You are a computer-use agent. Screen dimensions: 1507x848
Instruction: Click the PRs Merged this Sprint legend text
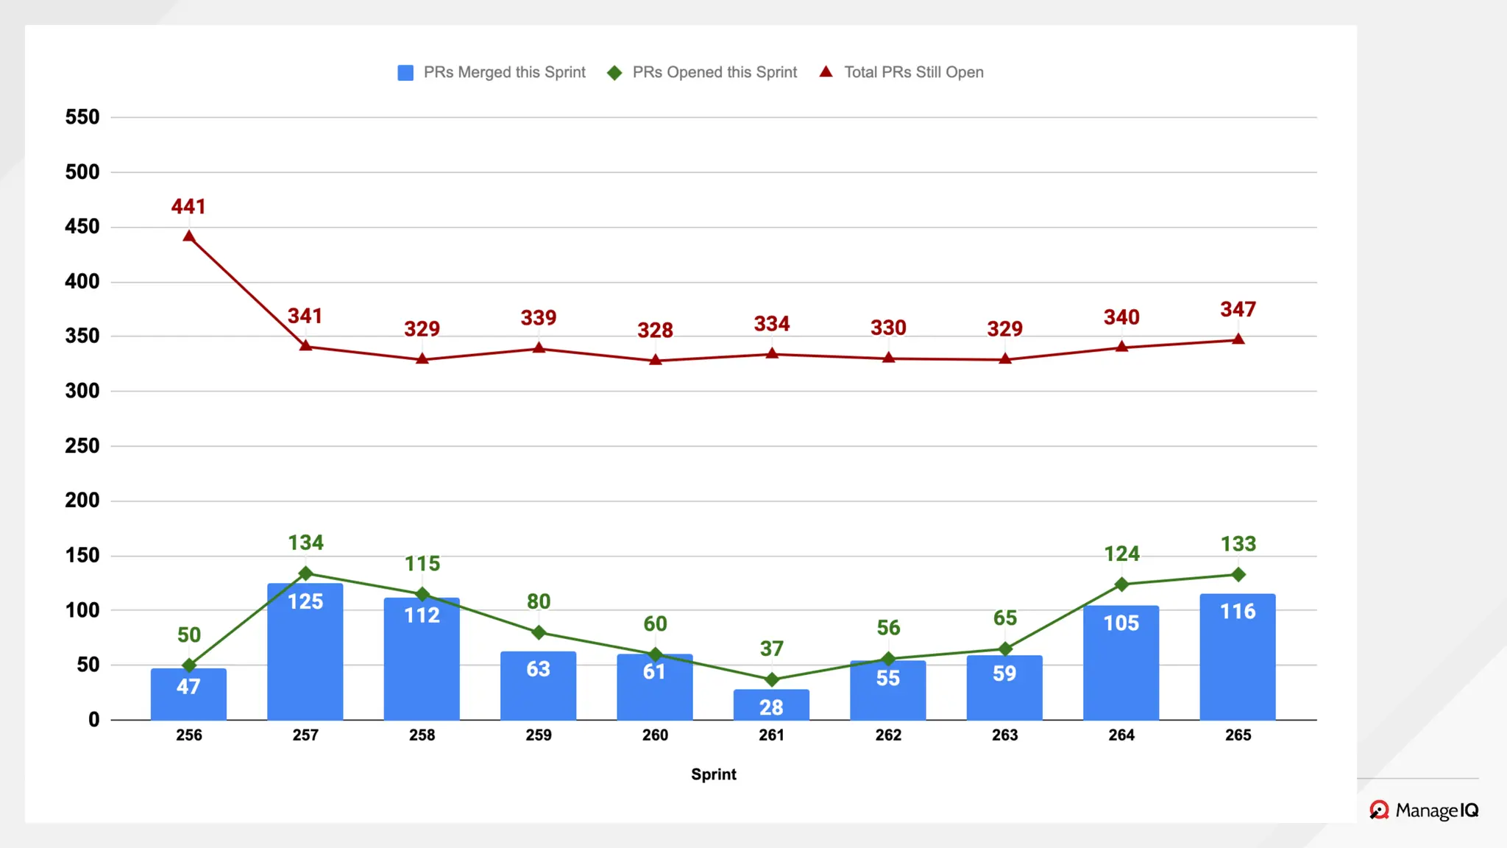pos(504,73)
